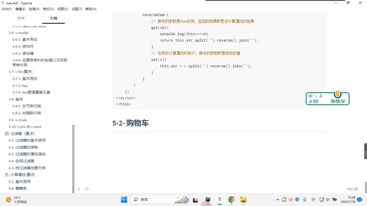This screenshot has width=367, height=206.
Task: Show hidden system tray icons
Action: [278, 200]
